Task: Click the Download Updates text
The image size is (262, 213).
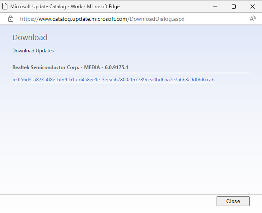Action: (33, 51)
